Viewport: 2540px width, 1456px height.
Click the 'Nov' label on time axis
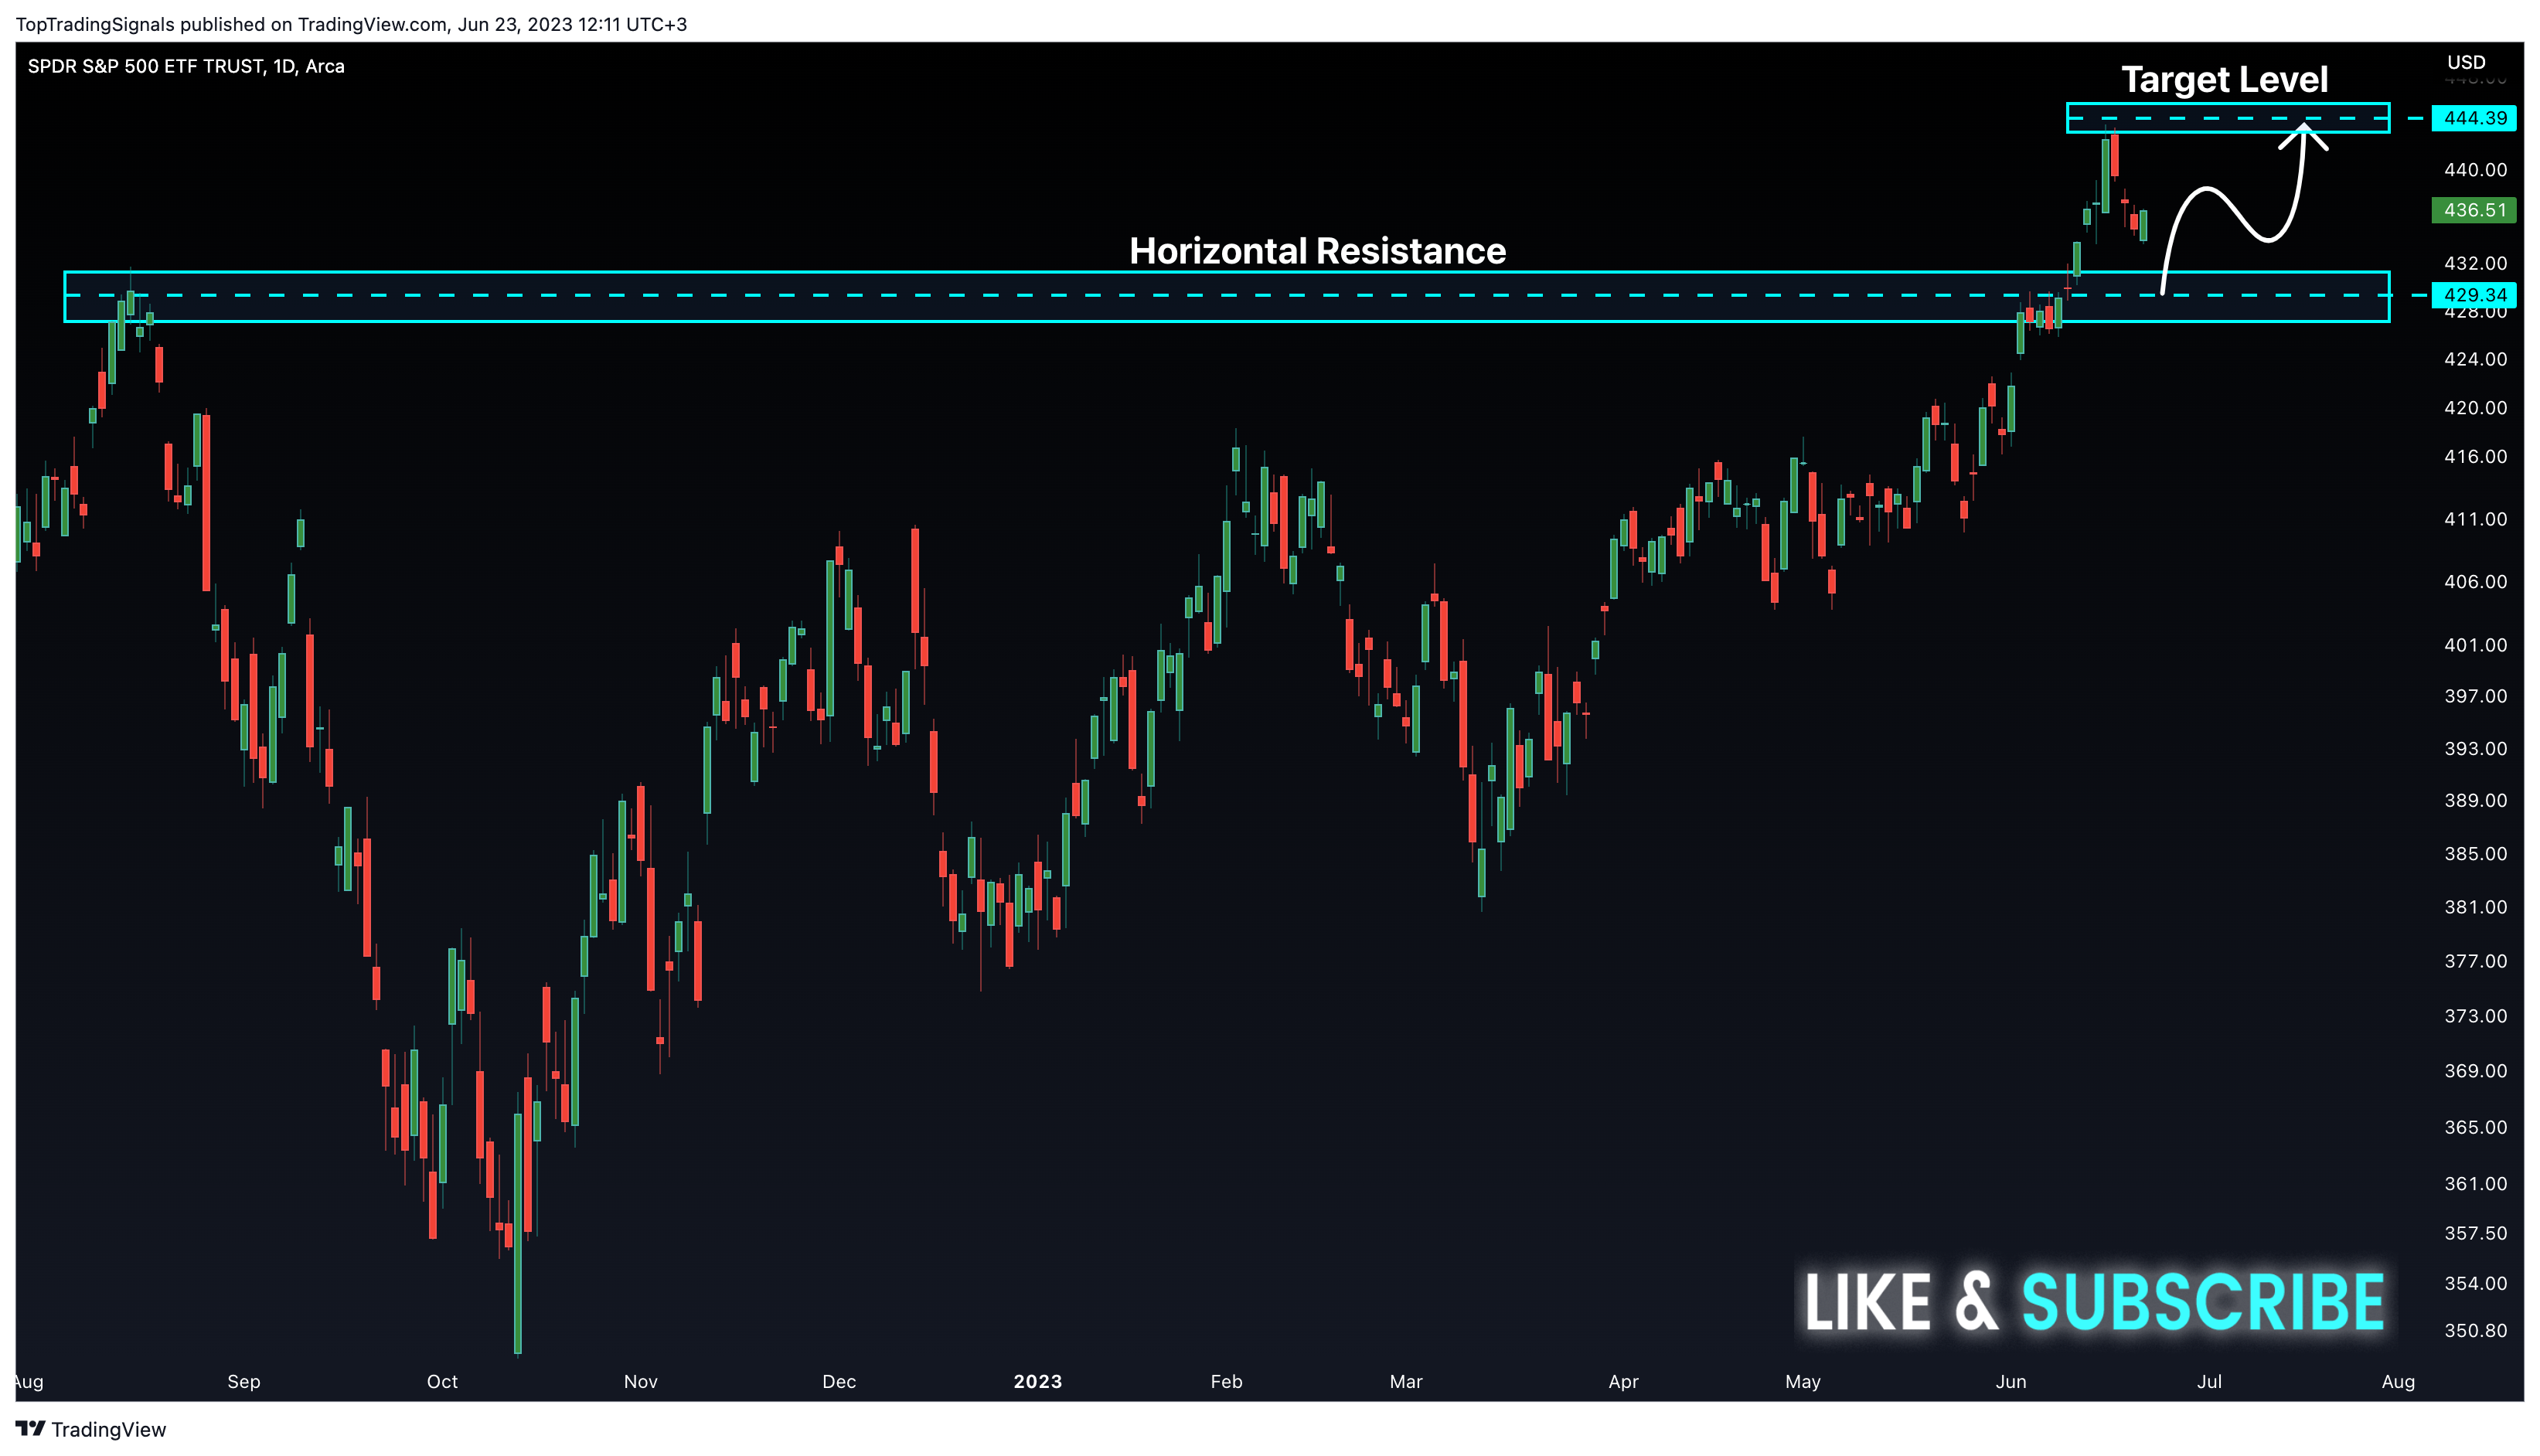(641, 1381)
